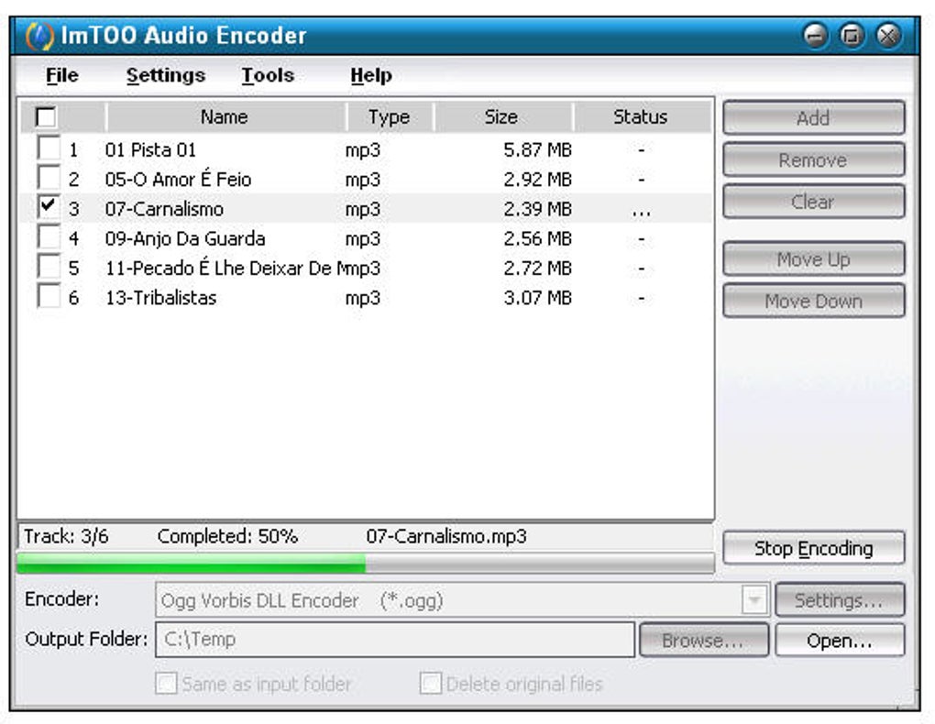Maximize the ImTOO Audio Encoder window
Viewport: 935px width, 724px height.
(852, 35)
